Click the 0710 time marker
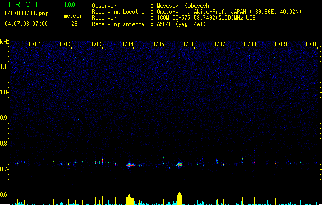 pyautogui.click(x=312, y=44)
